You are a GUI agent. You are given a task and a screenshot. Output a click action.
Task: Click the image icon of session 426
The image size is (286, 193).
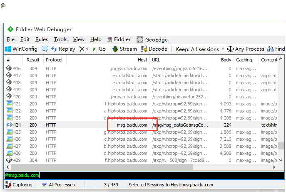9,139
